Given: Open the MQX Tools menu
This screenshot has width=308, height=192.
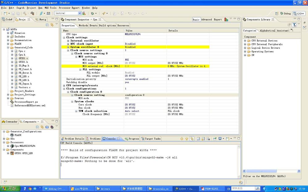Looking at the screenshot, I should (51, 8).
